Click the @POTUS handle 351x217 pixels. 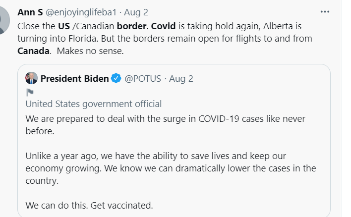pos(143,78)
